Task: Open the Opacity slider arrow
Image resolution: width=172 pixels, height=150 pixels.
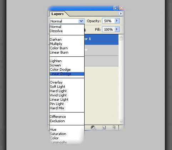Action: [x=117, y=21]
